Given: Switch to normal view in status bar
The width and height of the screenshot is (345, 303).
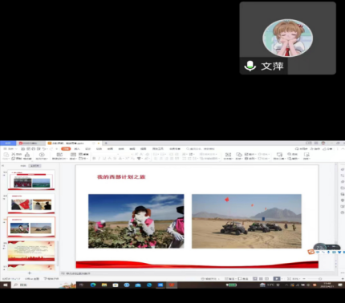Looking at the screenshot, I should (x=255, y=279).
